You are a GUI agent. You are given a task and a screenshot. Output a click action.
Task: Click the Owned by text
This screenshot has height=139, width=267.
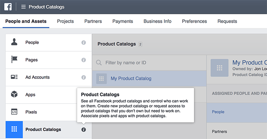click(x=250, y=69)
